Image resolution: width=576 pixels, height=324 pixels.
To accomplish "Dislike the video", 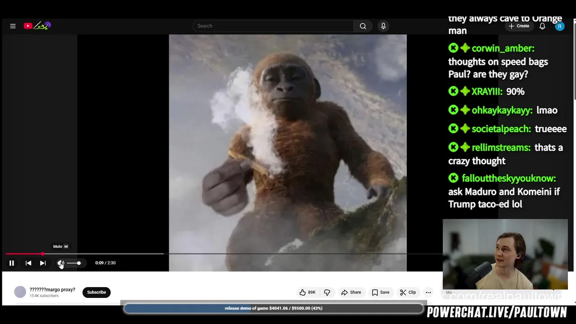I will [327, 292].
